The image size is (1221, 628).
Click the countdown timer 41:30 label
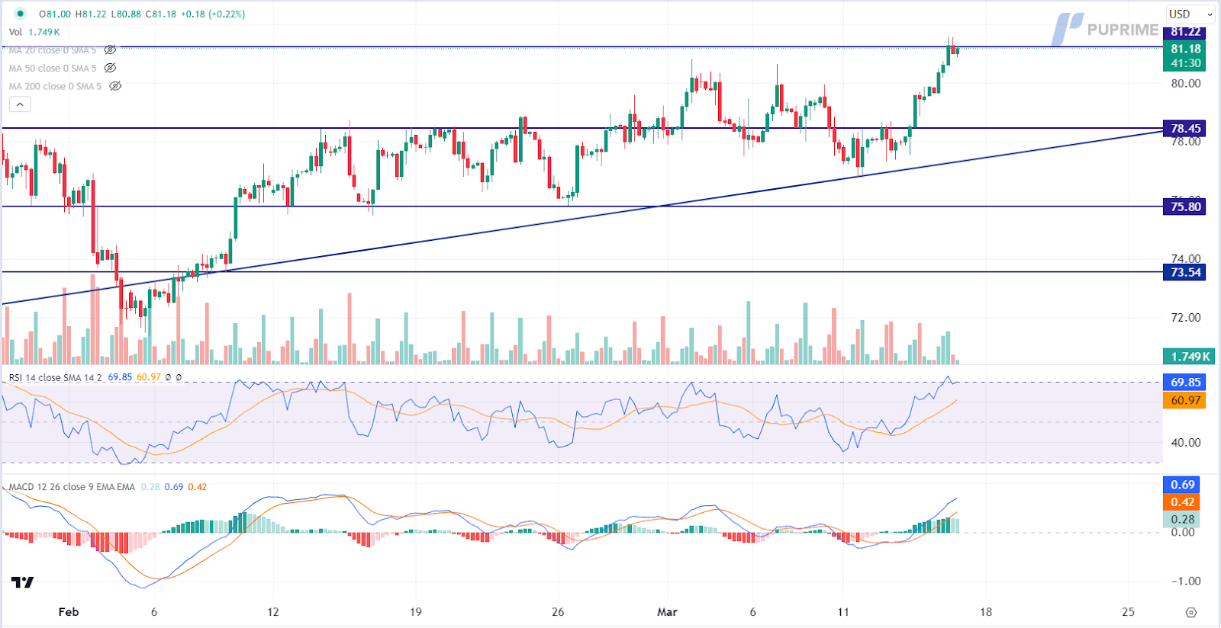pos(1185,63)
